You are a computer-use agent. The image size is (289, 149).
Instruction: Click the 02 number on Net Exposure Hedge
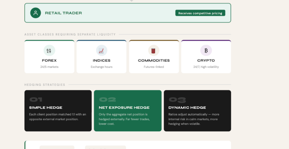tap(107, 99)
